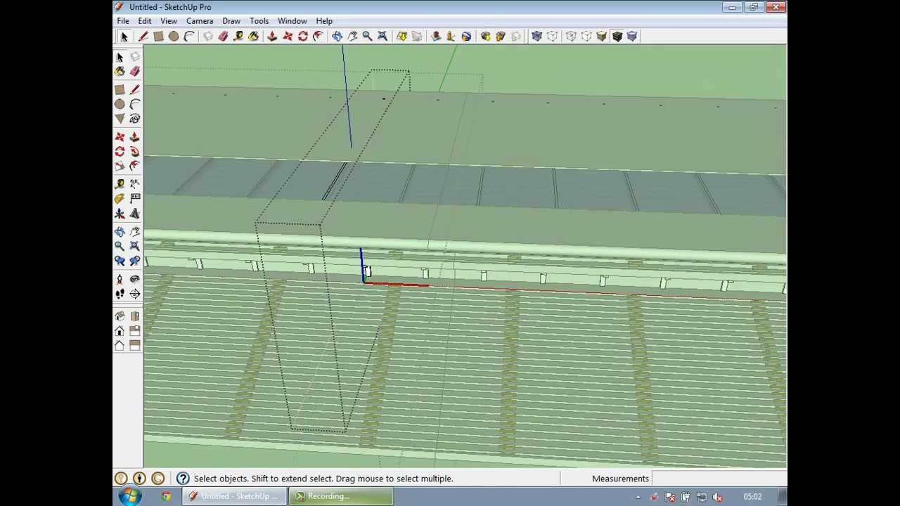Viewport: 900px width, 506px height.
Task: Click the Tape Measure tool in the top toolbar
Action: [x=238, y=37]
